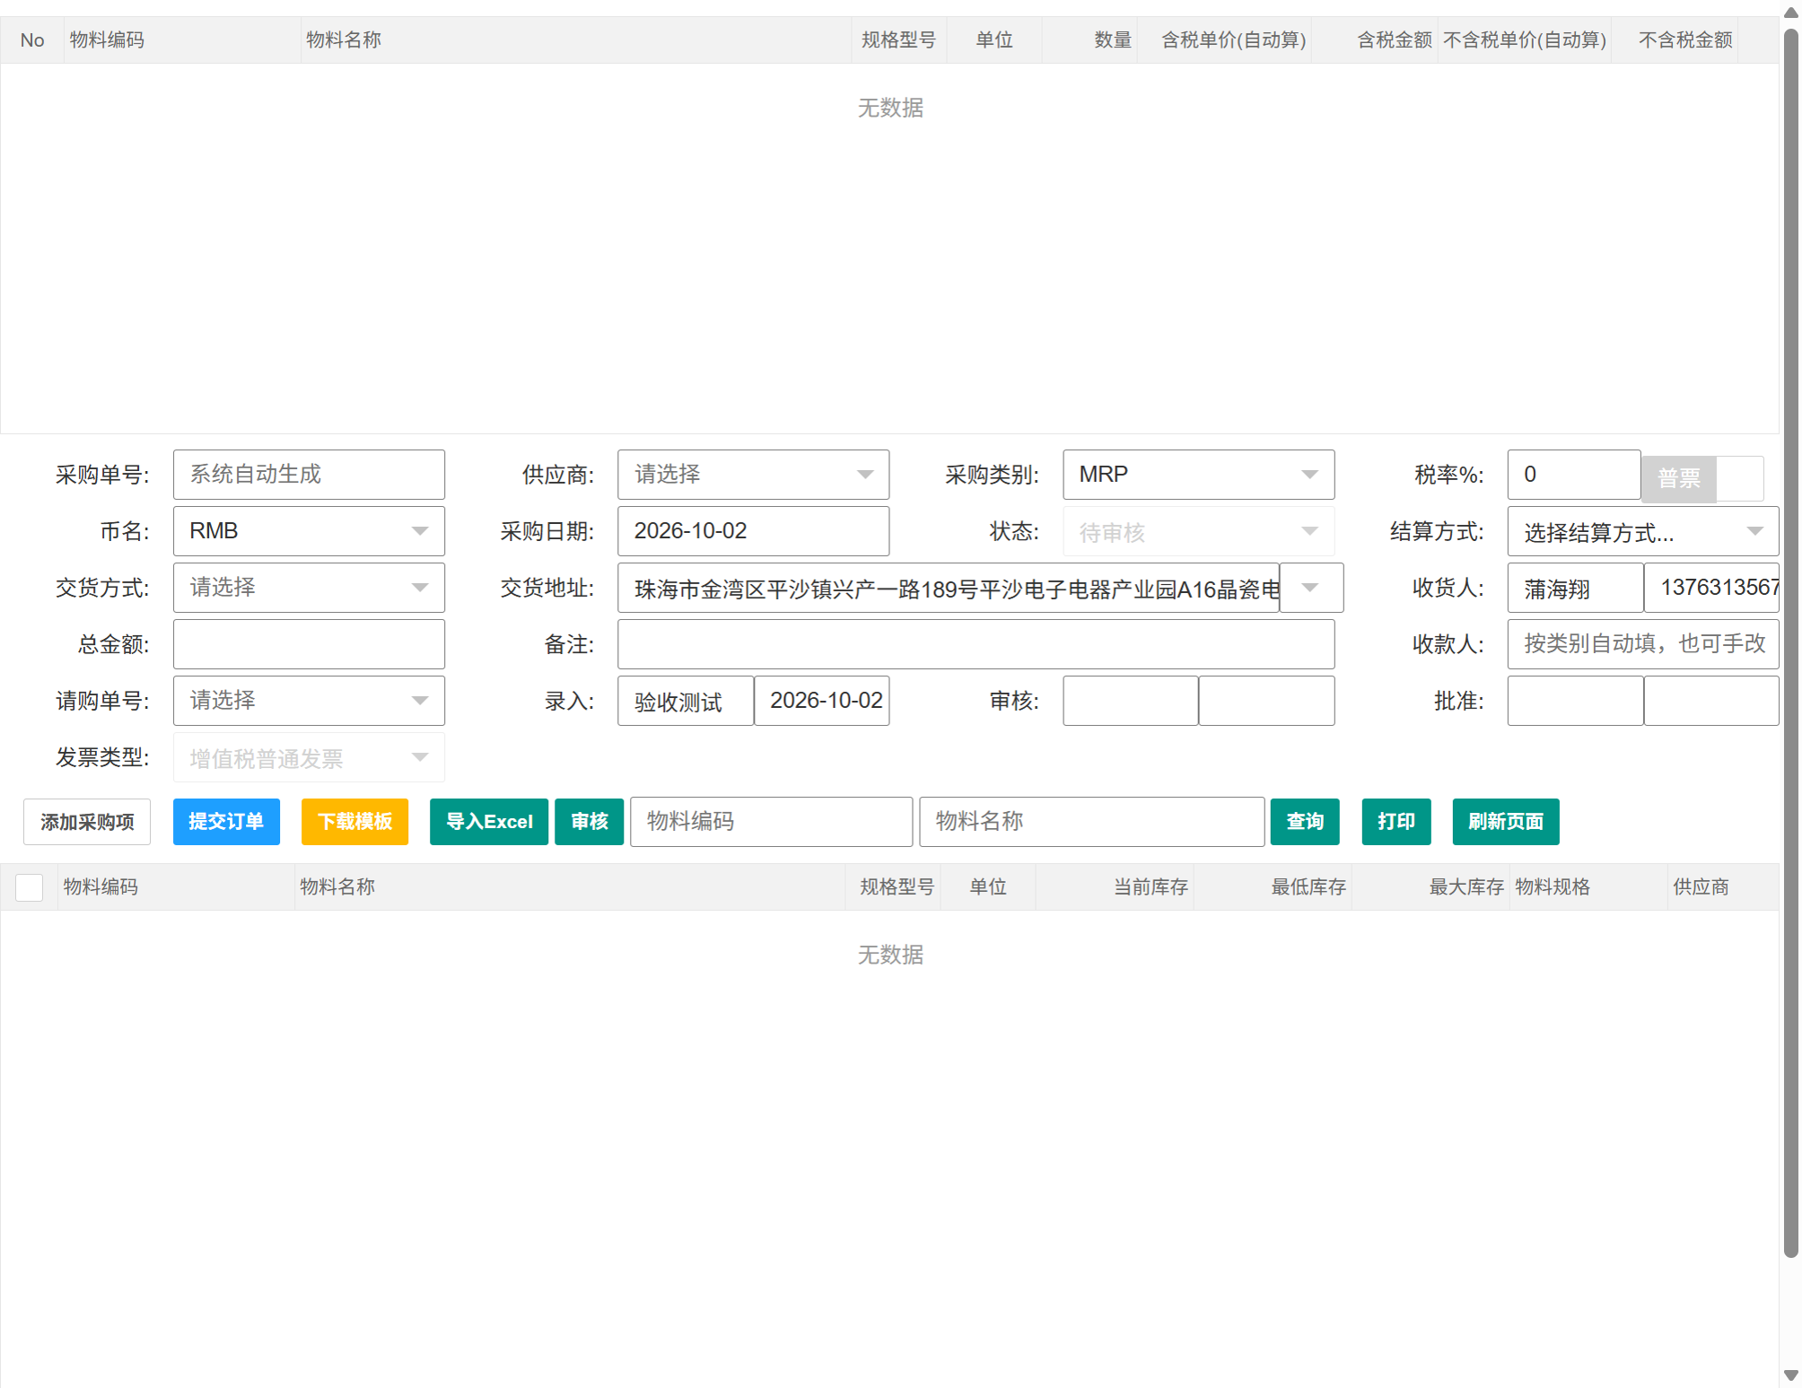Open the 交货方式 delivery method dropdown

pos(309,588)
